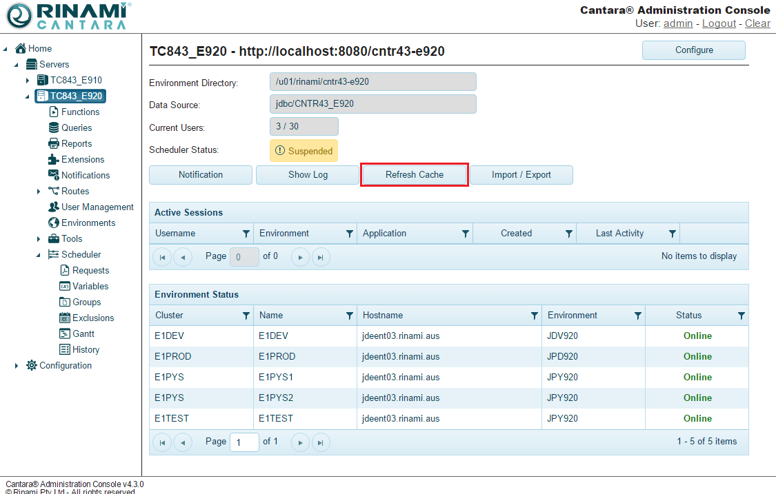Click the Functions icon in sidebar
The width and height of the screenshot is (776, 494).
(54, 112)
